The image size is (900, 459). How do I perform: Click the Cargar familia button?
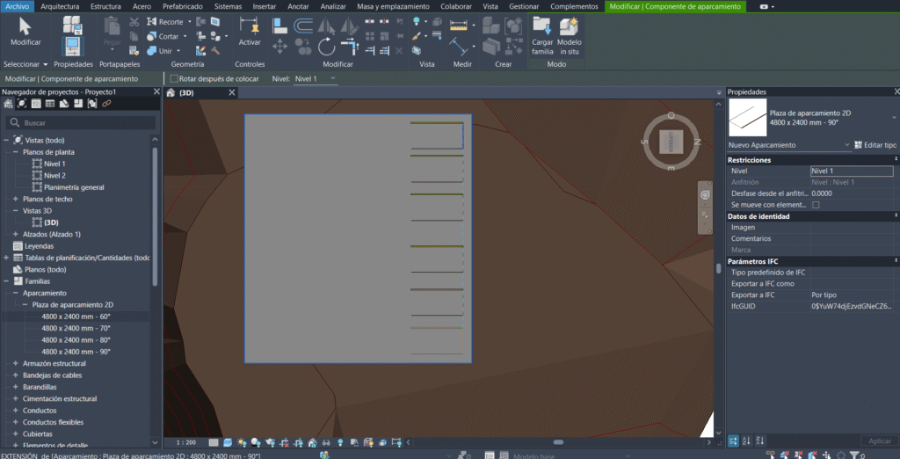[x=542, y=35]
